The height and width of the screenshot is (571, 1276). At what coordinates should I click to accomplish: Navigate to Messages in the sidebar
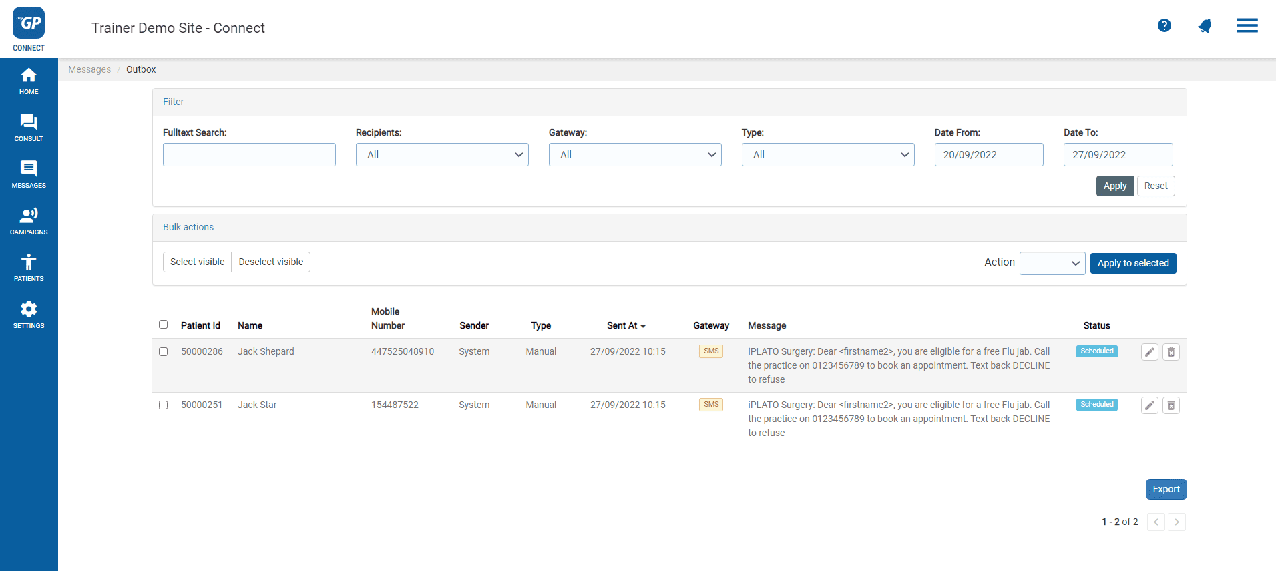pyautogui.click(x=29, y=174)
